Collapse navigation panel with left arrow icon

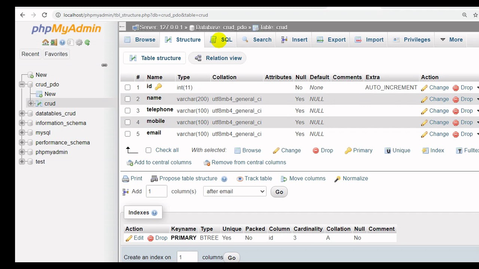click(122, 27)
